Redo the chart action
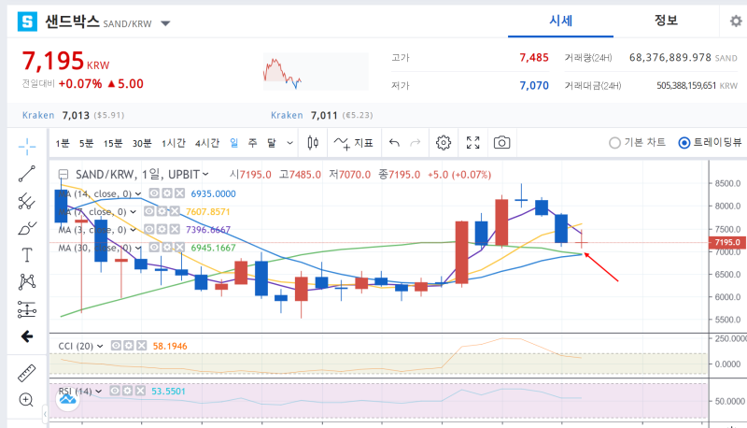Viewport: 747px width, 428px height. 416,142
